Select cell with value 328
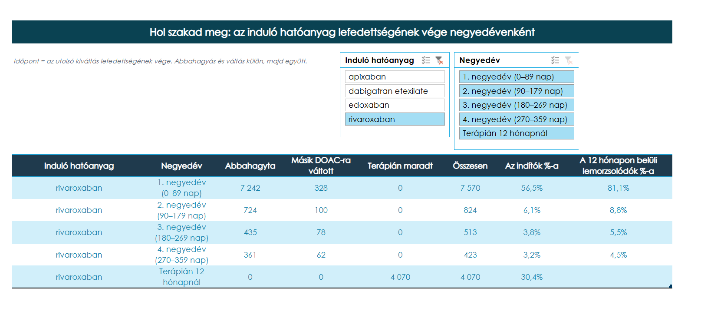701x318 pixels. [321, 188]
